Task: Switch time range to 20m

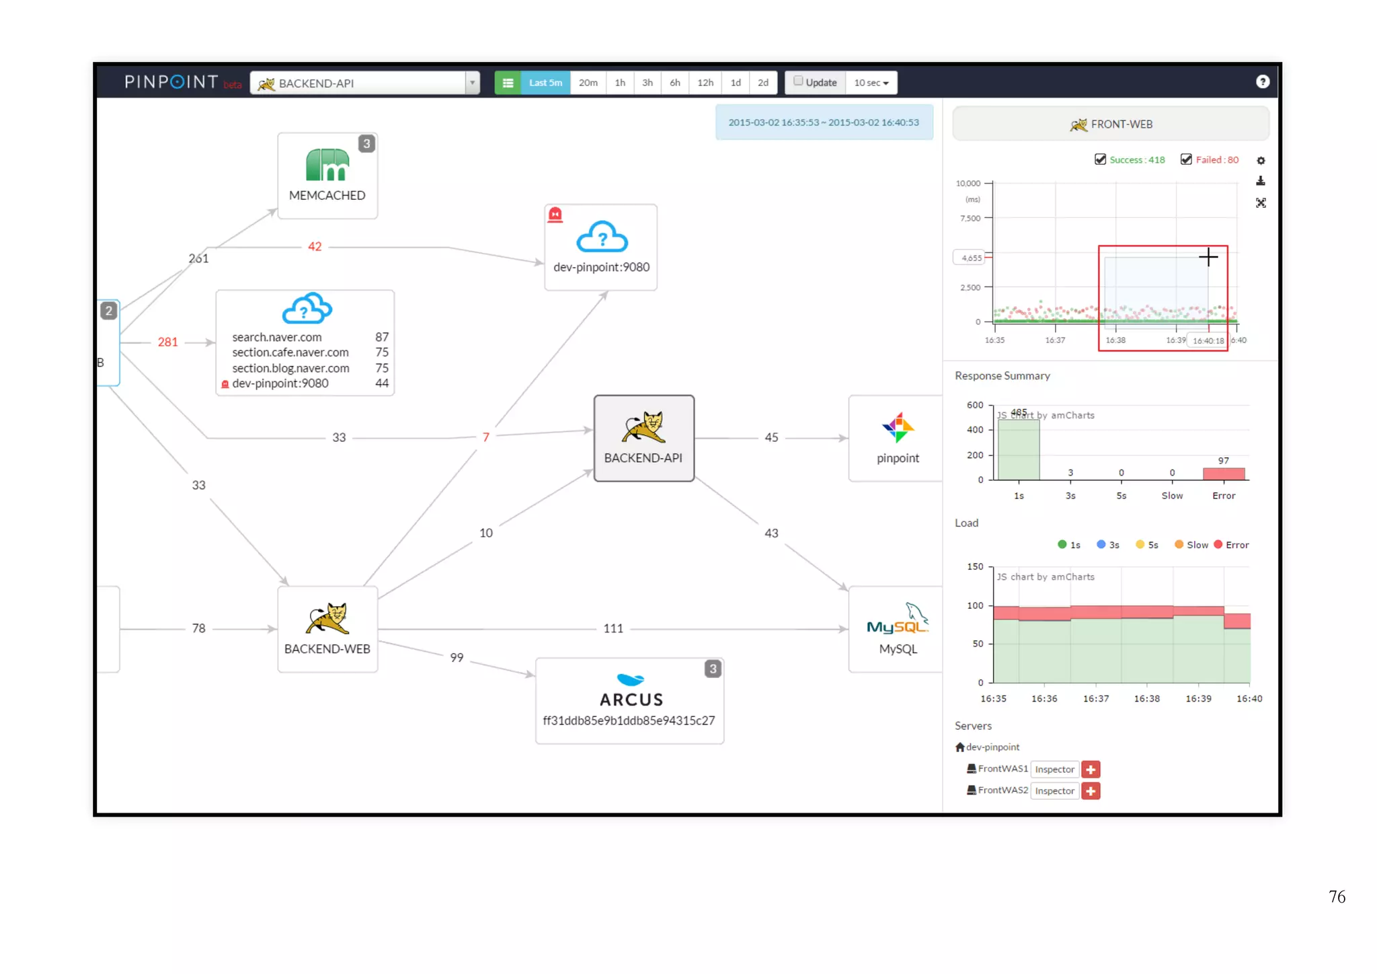Action: click(588, 83)
